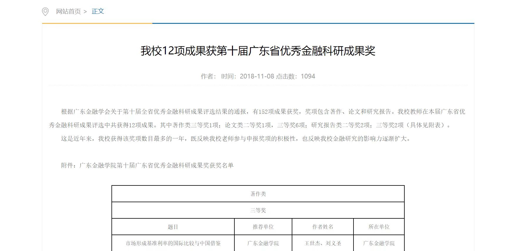Click the 作者： label
Screen dimensions: 527x251
click(x=209, y=76)
